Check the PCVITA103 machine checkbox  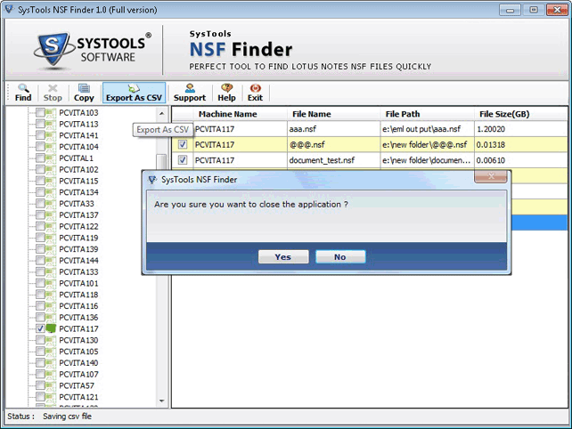[x=40, y=113]
